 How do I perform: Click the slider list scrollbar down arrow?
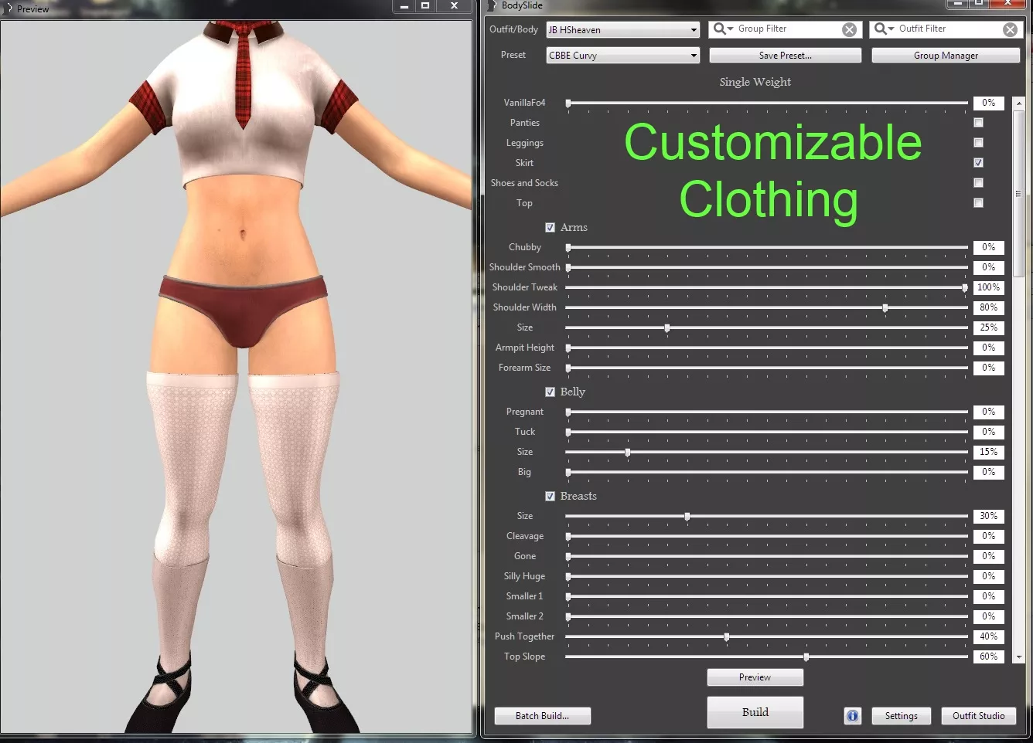1018,657
